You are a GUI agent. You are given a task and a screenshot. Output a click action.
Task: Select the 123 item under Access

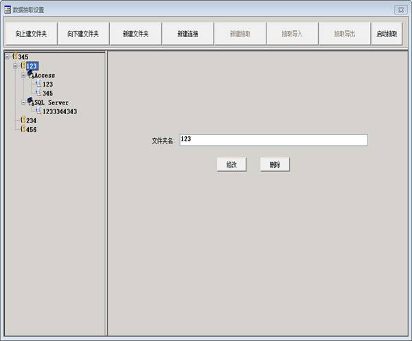pyautogui.click(x=47, y=84)
